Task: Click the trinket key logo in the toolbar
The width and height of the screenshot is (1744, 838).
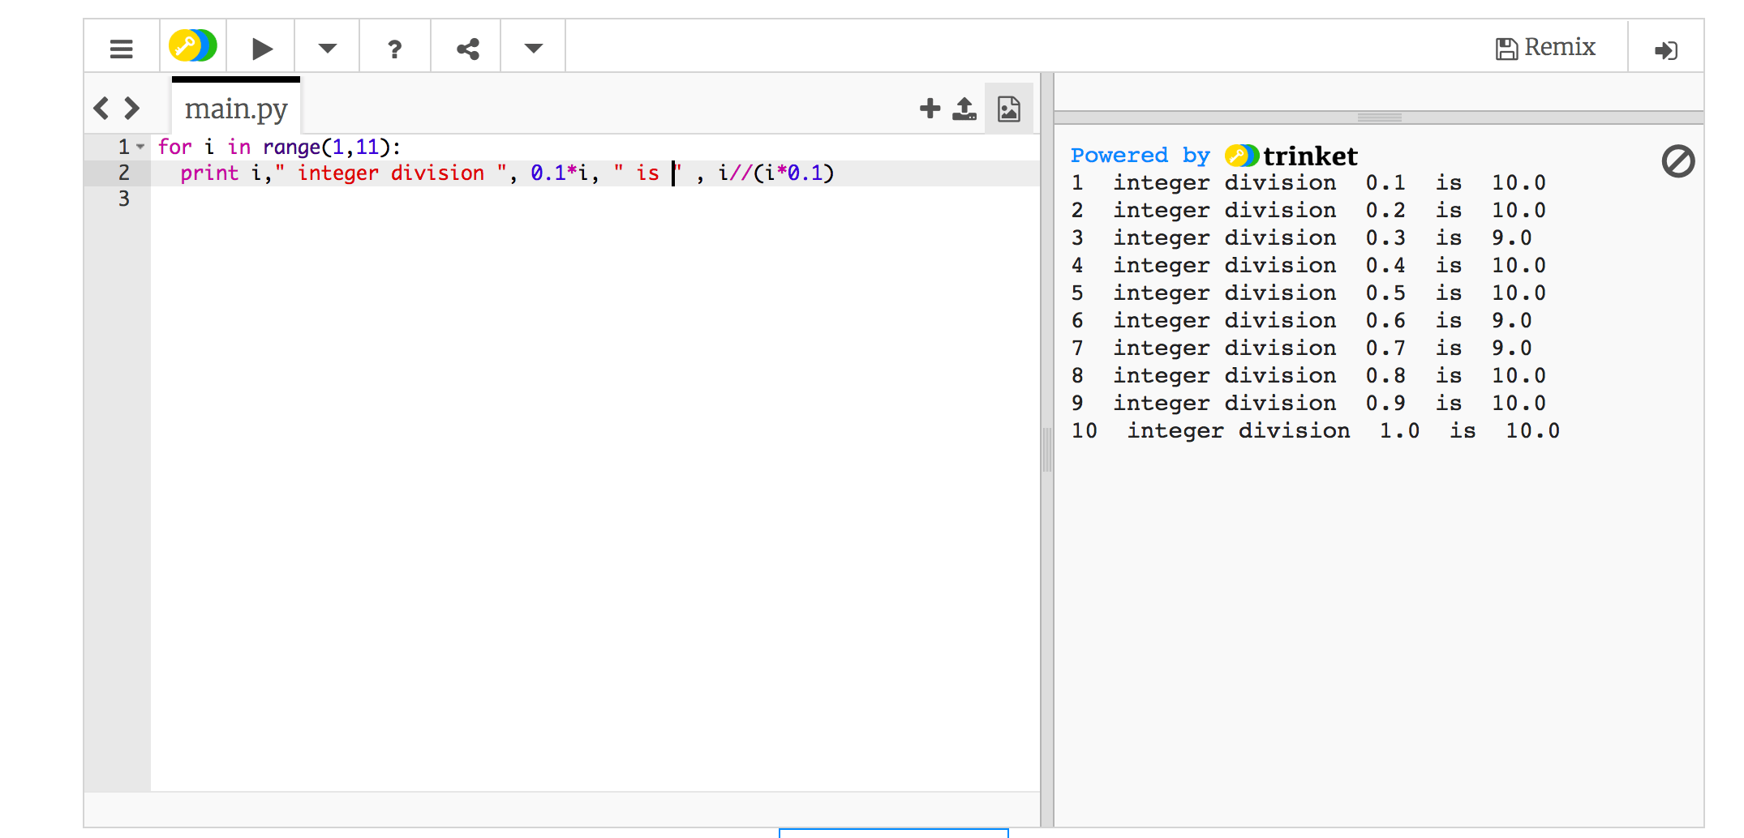Action: pos(192,46)
